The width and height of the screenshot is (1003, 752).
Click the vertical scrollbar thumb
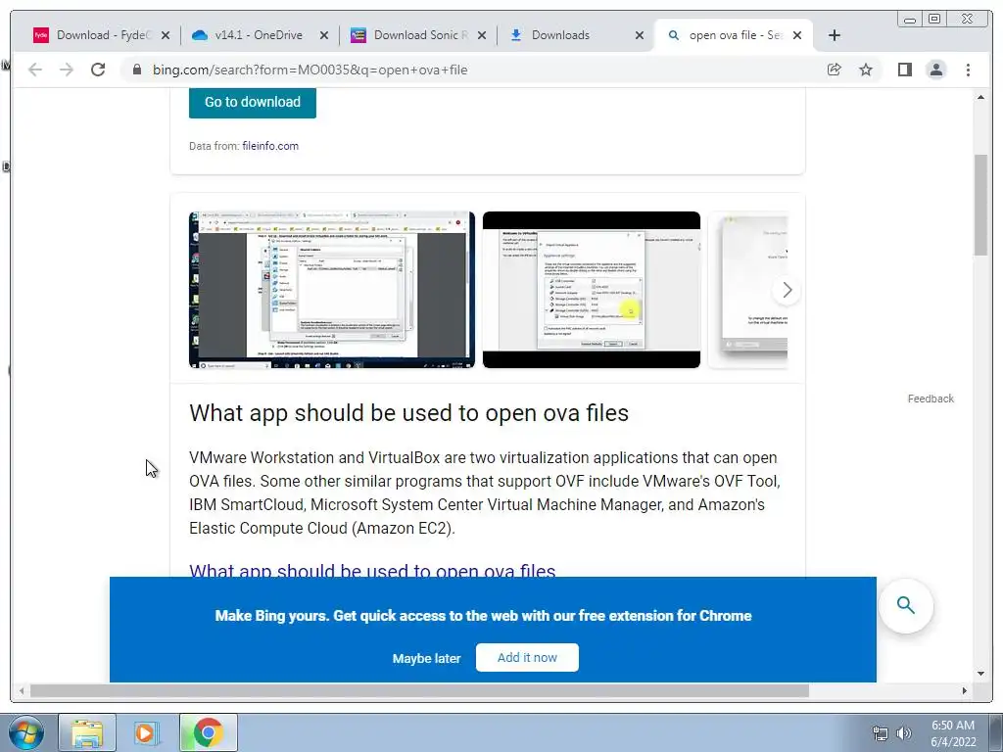[980, 205]
